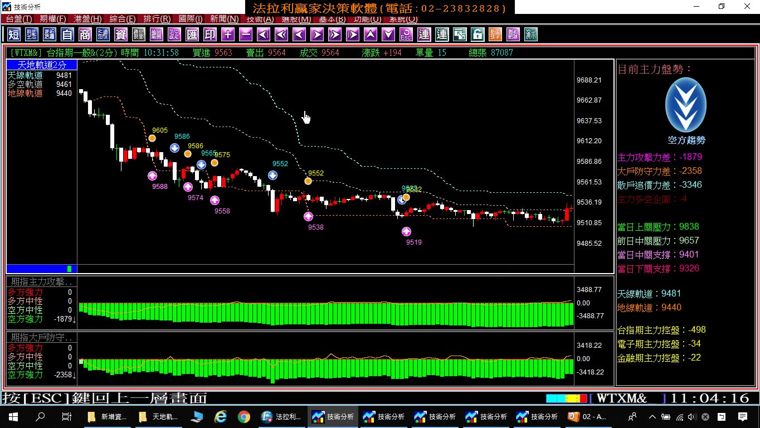Open the 台盤(T) menu
Viewport: 760px width, 428px height.
(19, 19)
